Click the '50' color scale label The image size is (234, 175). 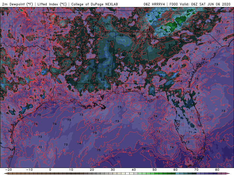point(155,170)
